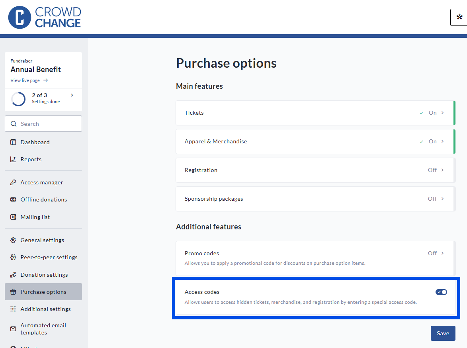Viewport: 467px width, 348px height.
Task: Click the Mailing list contact icon
Action: 13,217
